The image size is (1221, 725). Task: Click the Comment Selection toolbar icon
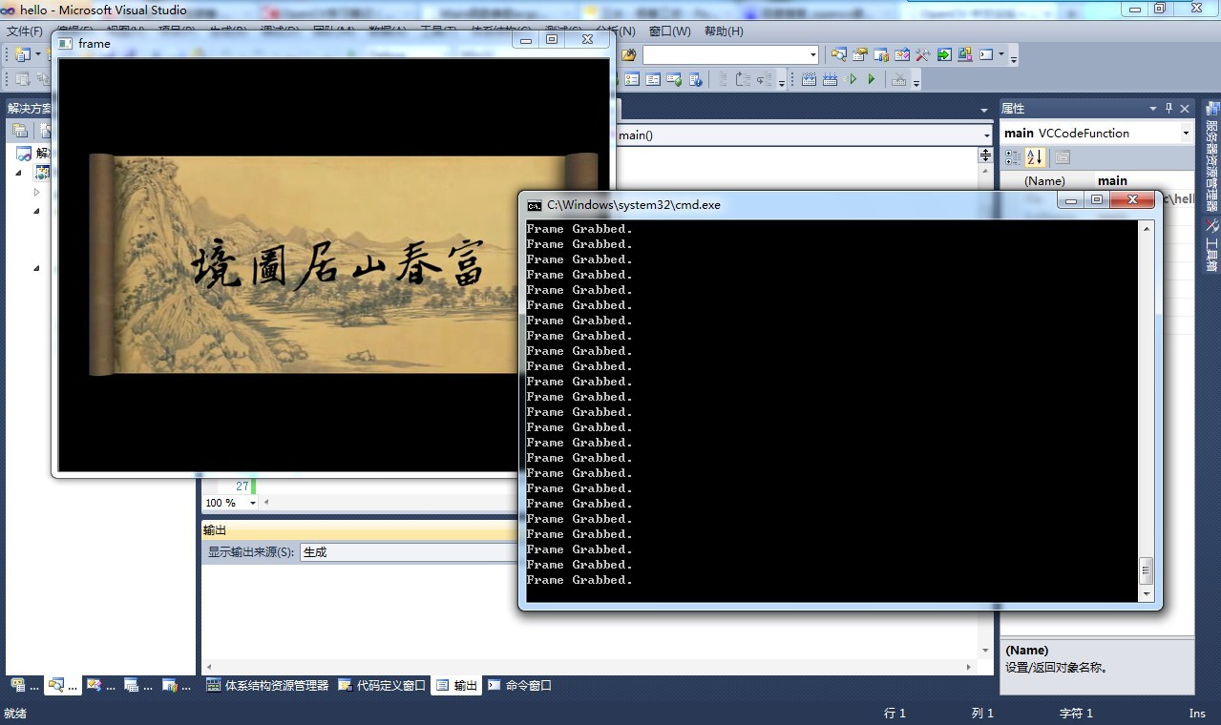click(x=743, y=79)
